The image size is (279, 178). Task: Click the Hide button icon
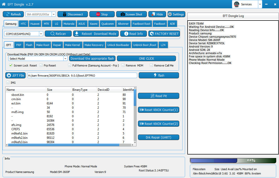pos(153,14)
